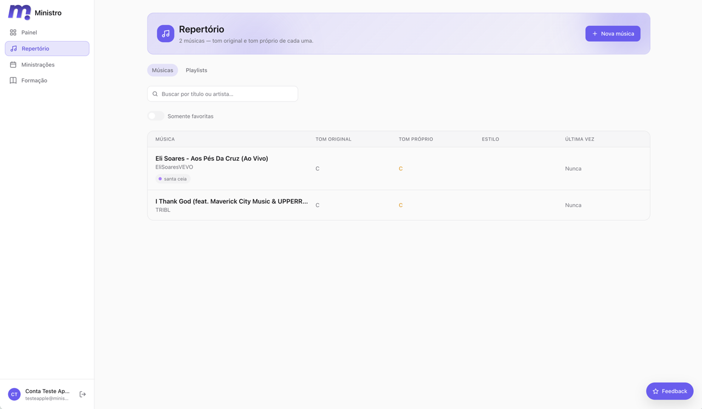Viewport: 702px width, 409px height.
Task: Click the TOM PRÓPRIO column header
Action: (x=416, y=139)
